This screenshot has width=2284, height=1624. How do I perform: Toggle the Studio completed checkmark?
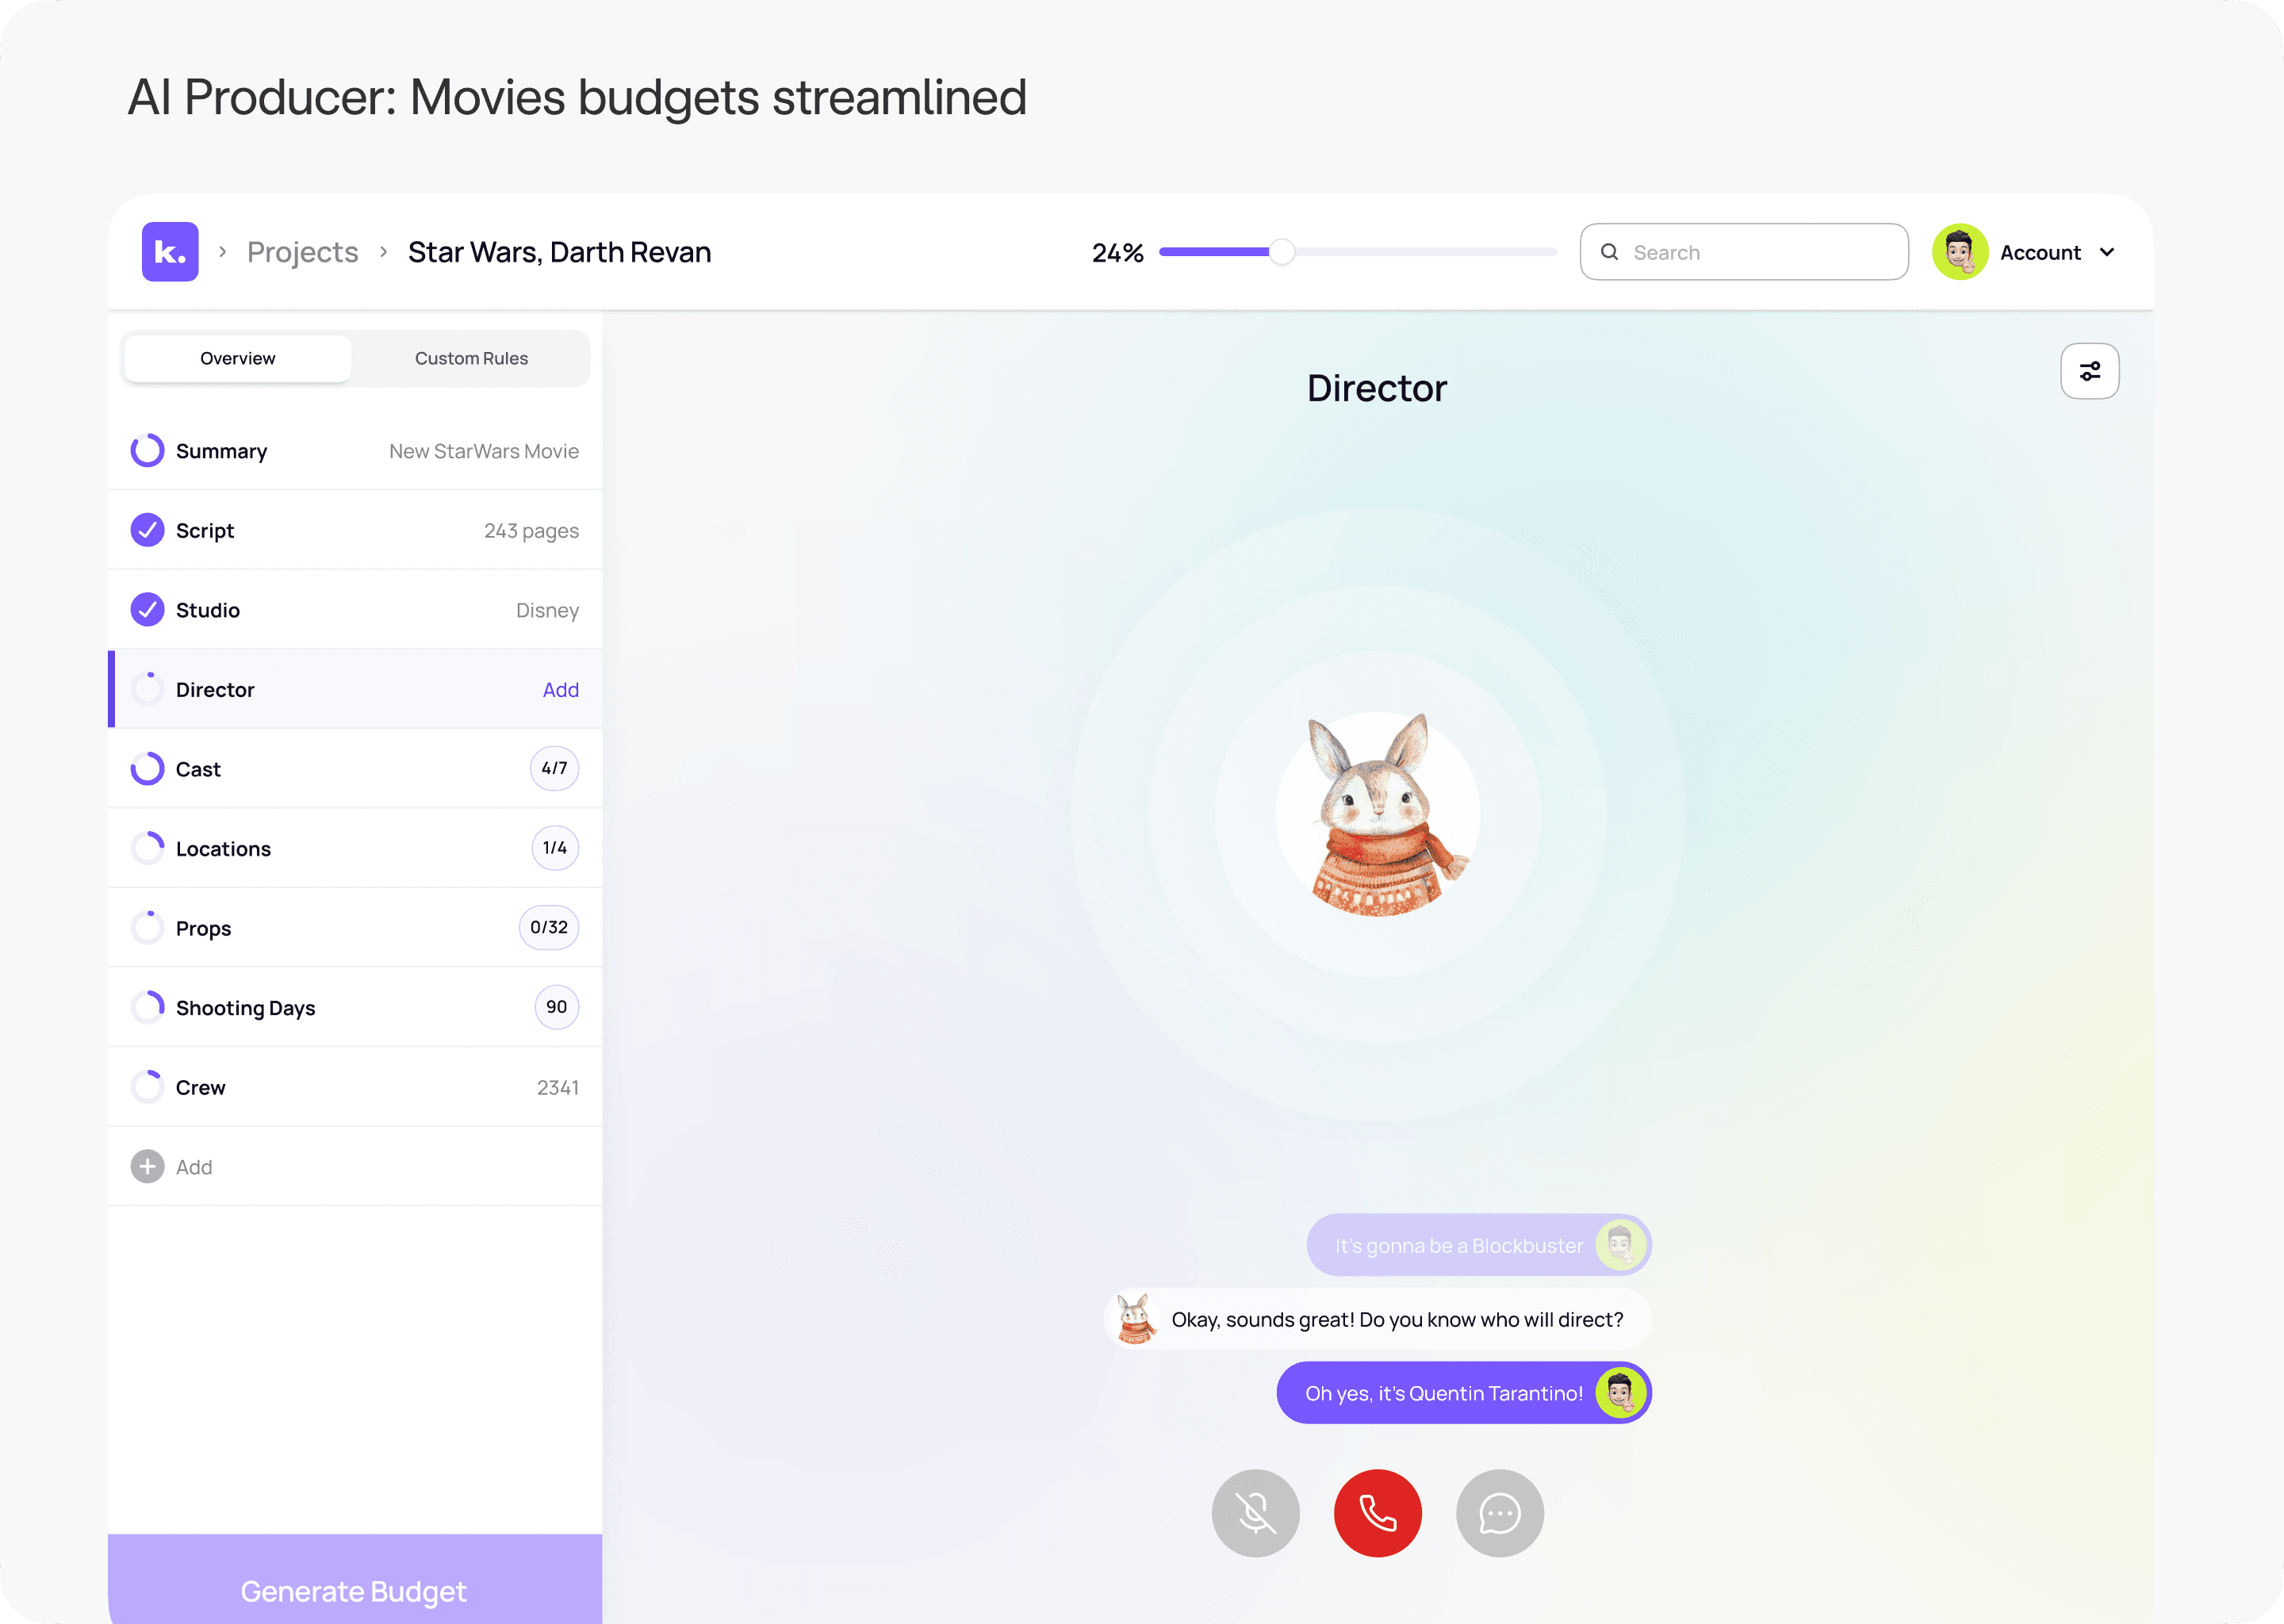(147, 609)
